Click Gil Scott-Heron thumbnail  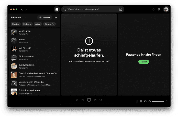coord(14,58)
